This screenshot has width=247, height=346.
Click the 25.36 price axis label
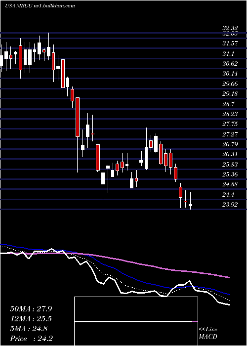(230, 174)
